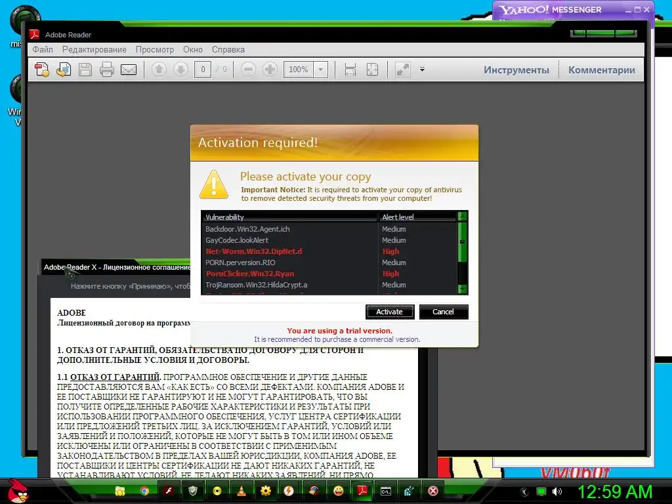
Task: Click the Create PDF icon in Adobe Reader toolbar
Action: pyautogui.click(x=43, y=70)
